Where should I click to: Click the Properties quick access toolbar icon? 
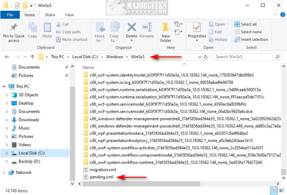pyautogui.click(x=17, y=5)
